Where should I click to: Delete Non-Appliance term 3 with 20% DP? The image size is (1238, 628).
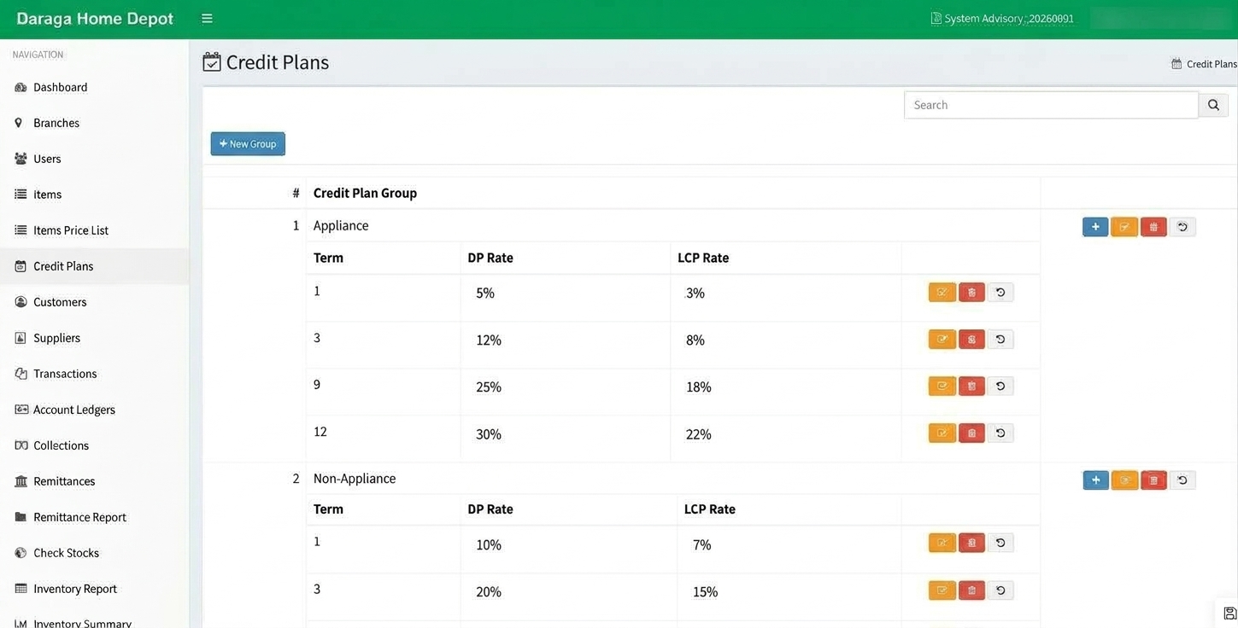tap(971, 590)
